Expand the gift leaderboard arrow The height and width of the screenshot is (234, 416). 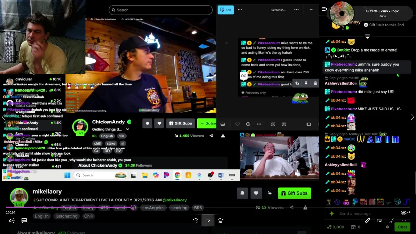click(368, 37)
